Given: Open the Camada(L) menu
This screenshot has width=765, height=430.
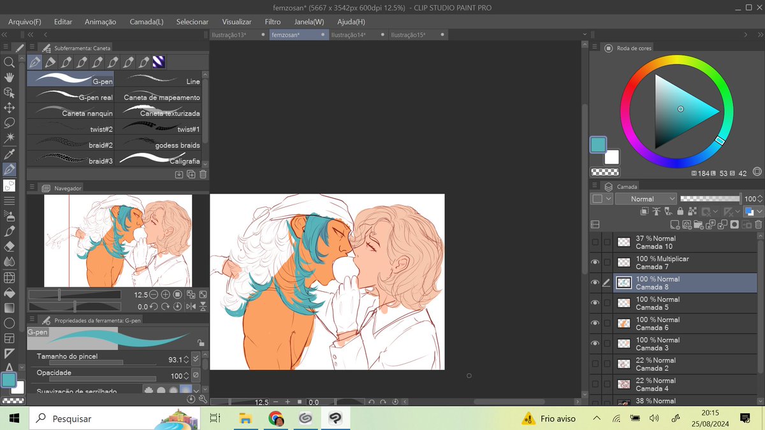Looking at the screenshot, I should [x=147, y=22].
